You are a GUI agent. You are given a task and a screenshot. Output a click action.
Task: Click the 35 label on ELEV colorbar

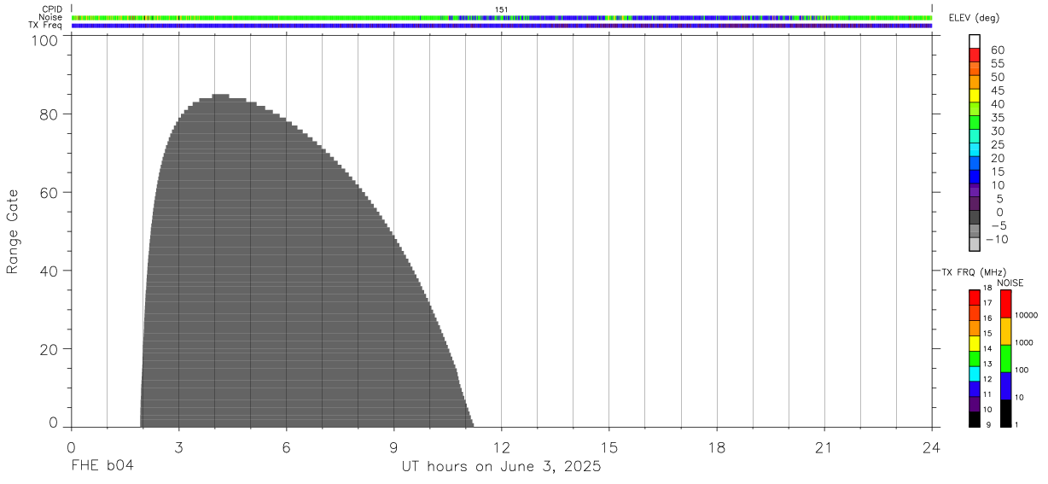click(997, 118)
